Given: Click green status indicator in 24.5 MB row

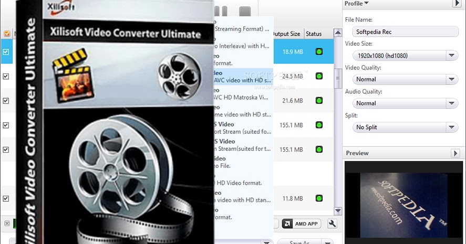Looking at the screenshot, I should click(319, 76).
